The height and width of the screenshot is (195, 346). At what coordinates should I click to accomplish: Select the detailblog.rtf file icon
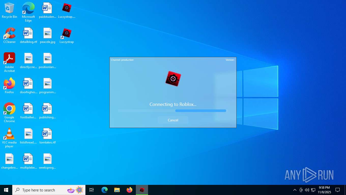pos(28,36)
